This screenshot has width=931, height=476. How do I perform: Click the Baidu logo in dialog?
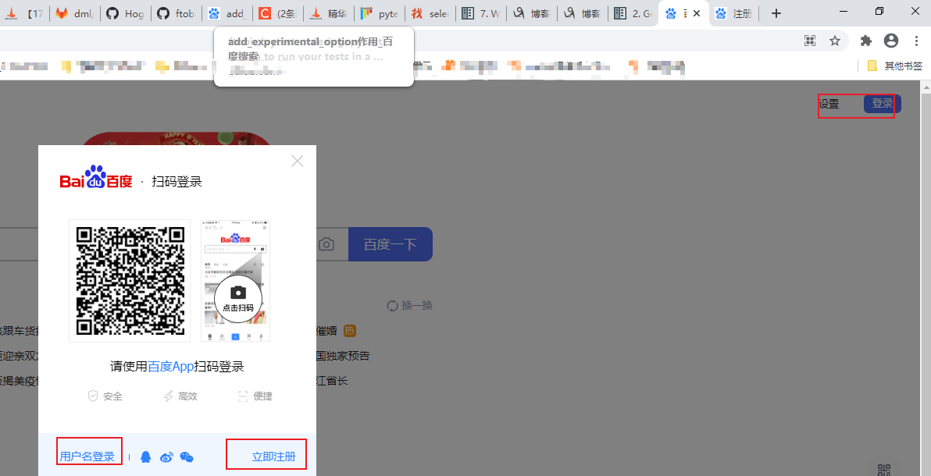point(96,177)
